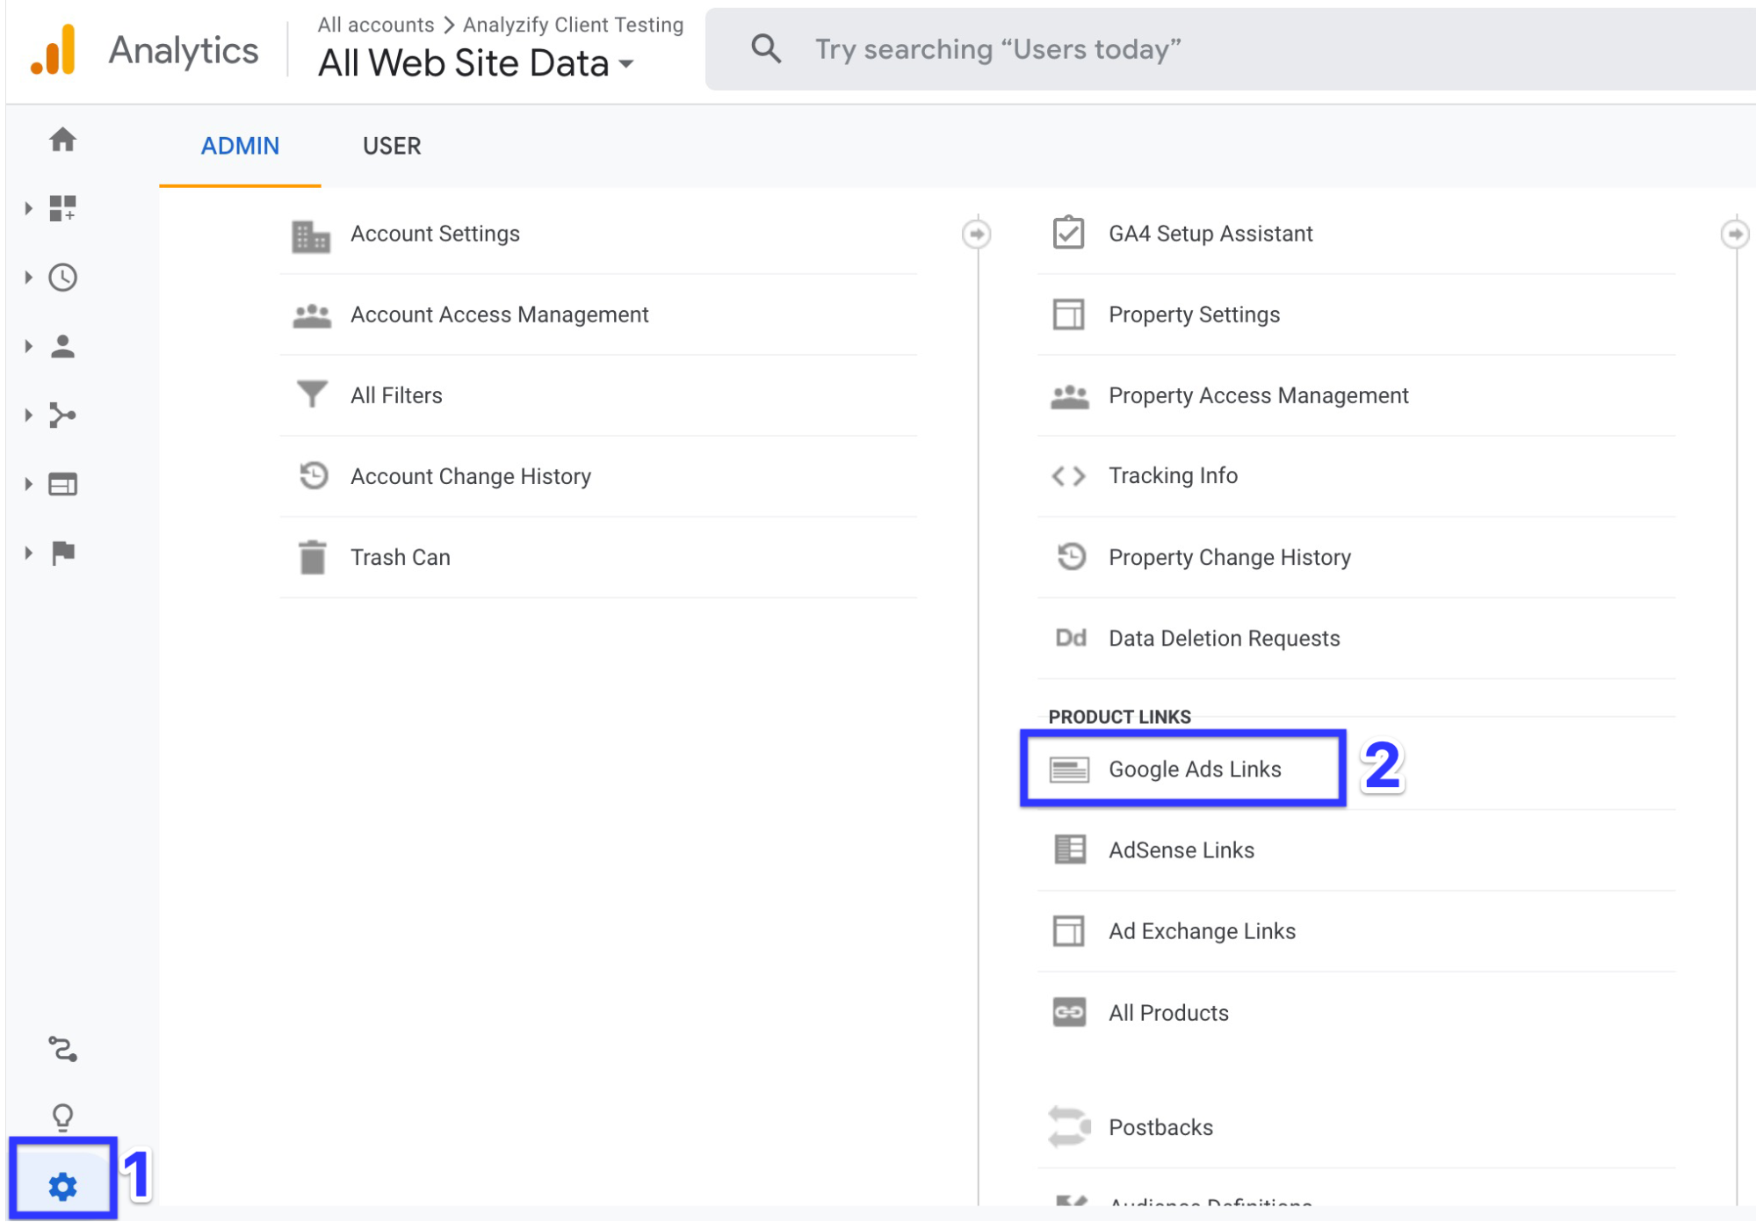
Task: Open the Home icon in sidebar
Action: point(62,140)
